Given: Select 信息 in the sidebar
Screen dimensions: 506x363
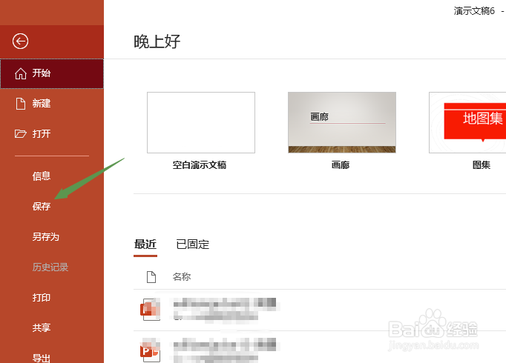Looking at the screenshot, I should click(42, 176).
